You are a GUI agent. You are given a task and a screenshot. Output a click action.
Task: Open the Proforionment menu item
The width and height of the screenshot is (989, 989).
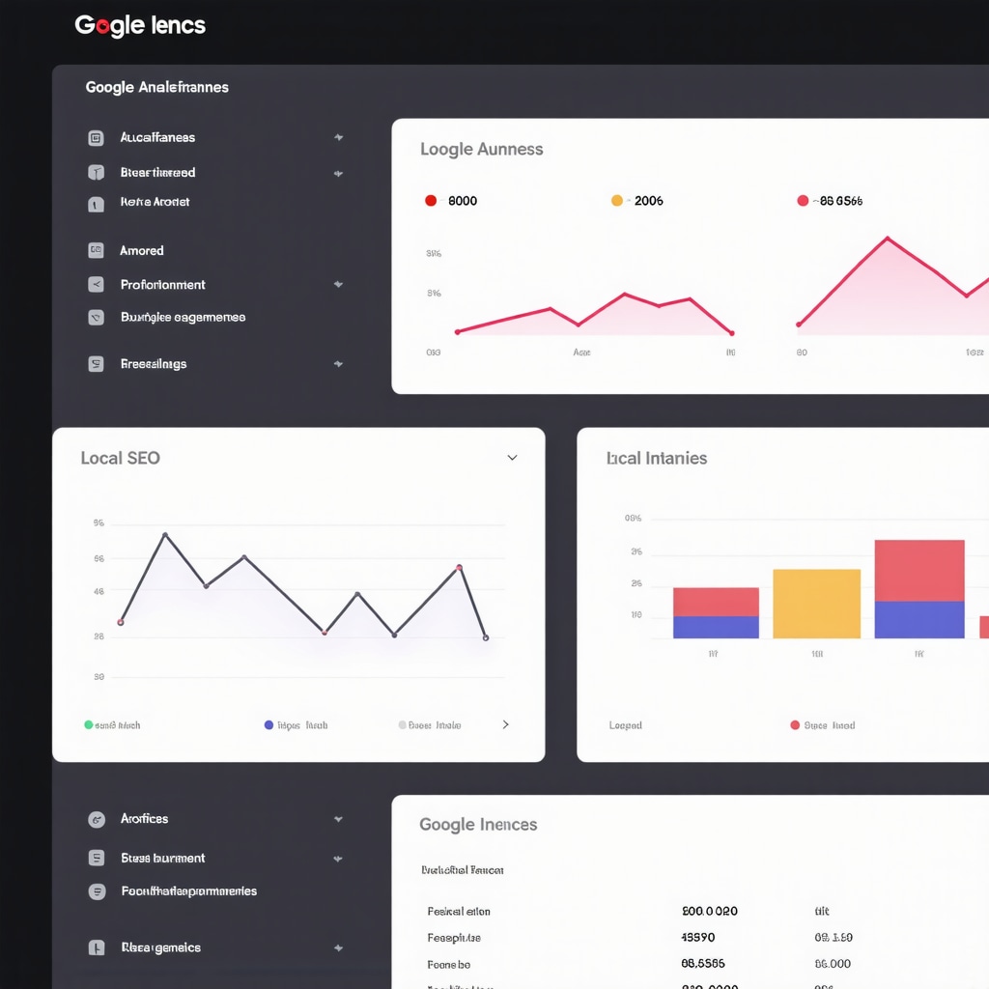(162, 285)
